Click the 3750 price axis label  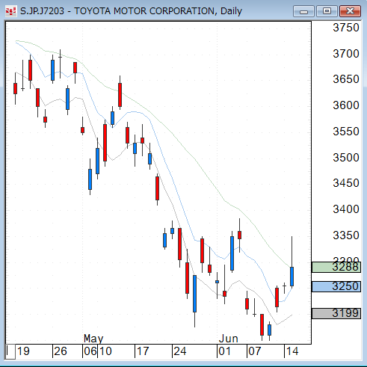click(x=346, y=28)
